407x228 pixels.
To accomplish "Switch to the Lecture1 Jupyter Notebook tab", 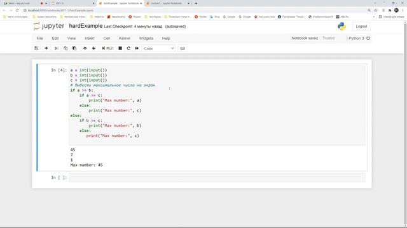I will pyautogui.click(x=168, y=3).
